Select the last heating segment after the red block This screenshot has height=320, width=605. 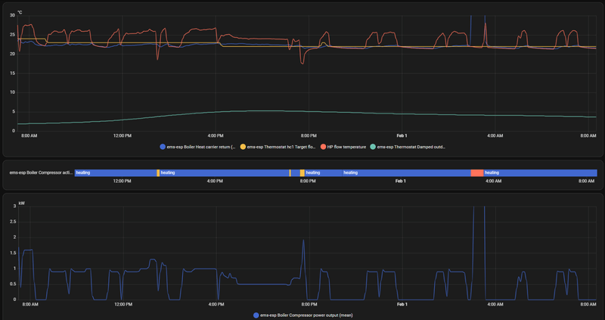coord(540,172)
